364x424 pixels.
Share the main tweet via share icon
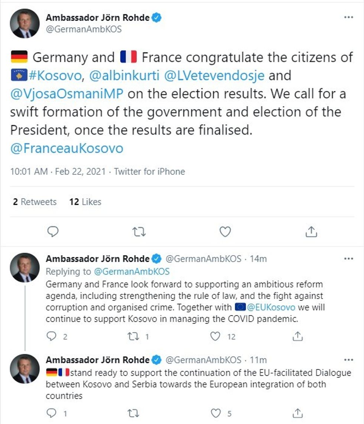click(x=311, y=231)
